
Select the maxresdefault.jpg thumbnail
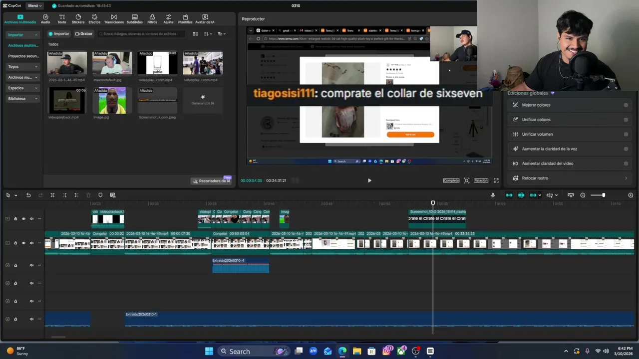point(112,63)
